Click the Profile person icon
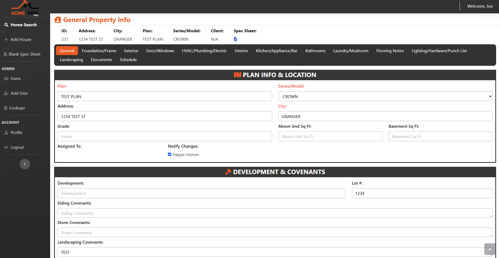This screenshot has height=258, width=499. [x=6, y=133]
